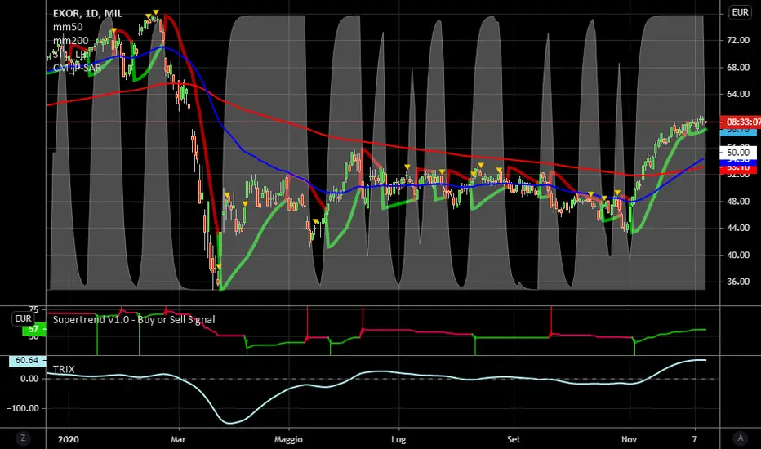The image size is (761, 449).
Task: Click the 2020 label on time axis
Action: click(x=68, y=439)
